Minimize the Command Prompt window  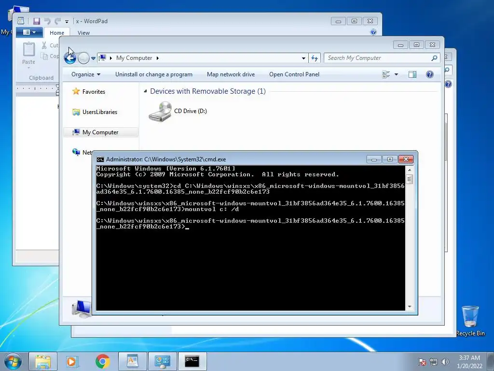(374, 159)
